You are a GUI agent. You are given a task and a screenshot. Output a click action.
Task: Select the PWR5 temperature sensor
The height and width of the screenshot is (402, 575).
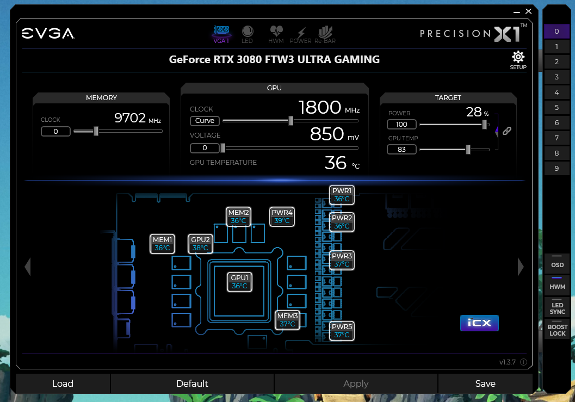pyautogui.click(x=342, y=331)
